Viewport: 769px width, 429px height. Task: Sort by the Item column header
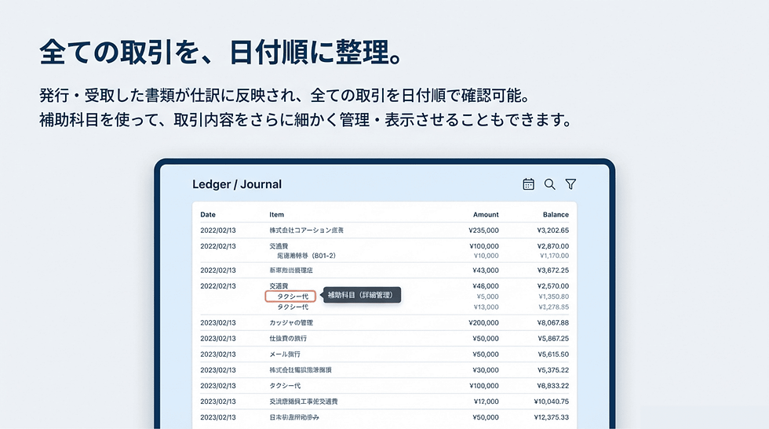276,215
